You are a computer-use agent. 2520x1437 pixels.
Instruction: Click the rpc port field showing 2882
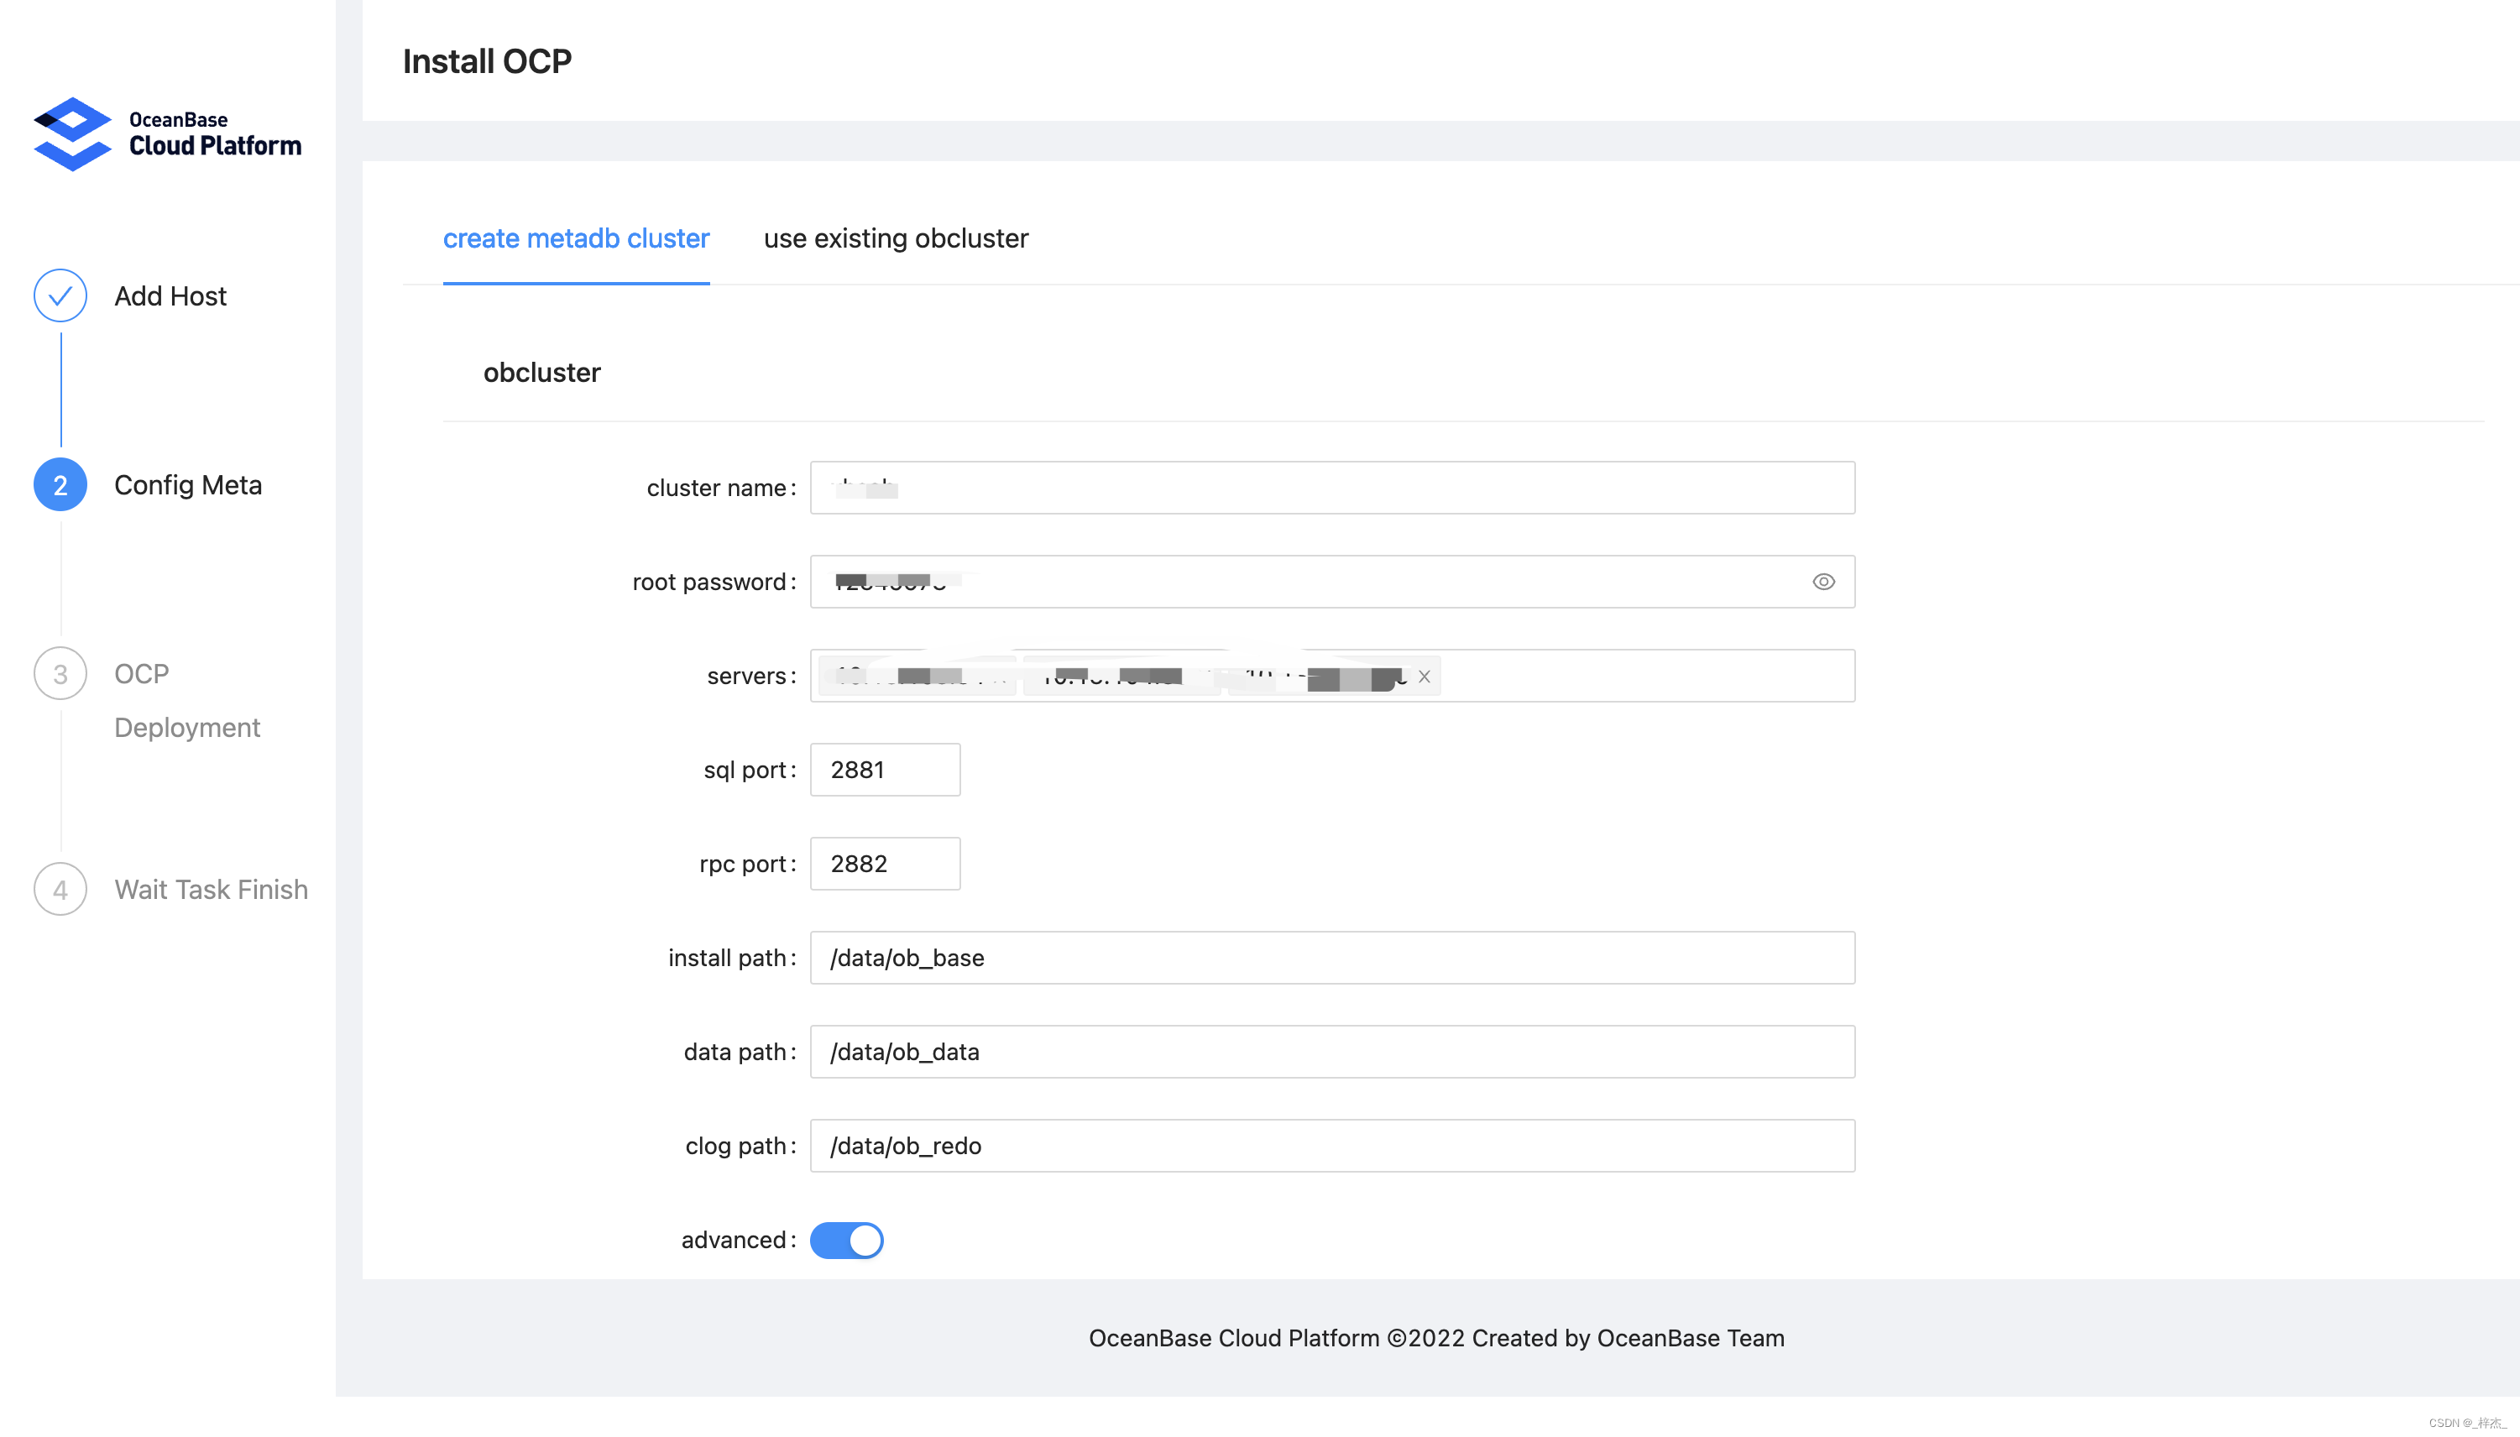[885, 864]
